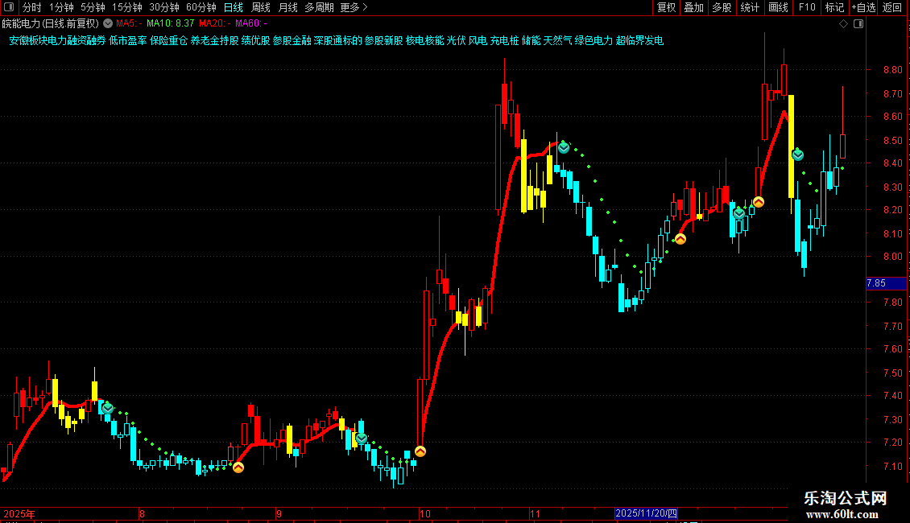Switch to 1分钟 period
This screenshot has height=523, width=910.
tap(61, 7)
